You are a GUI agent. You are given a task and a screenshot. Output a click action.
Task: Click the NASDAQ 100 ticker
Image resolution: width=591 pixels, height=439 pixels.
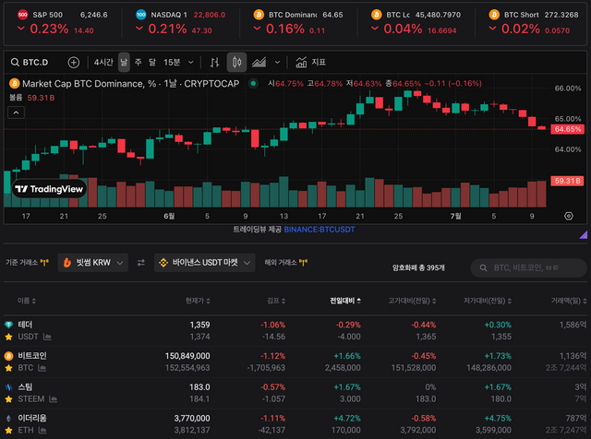(181, 22)
